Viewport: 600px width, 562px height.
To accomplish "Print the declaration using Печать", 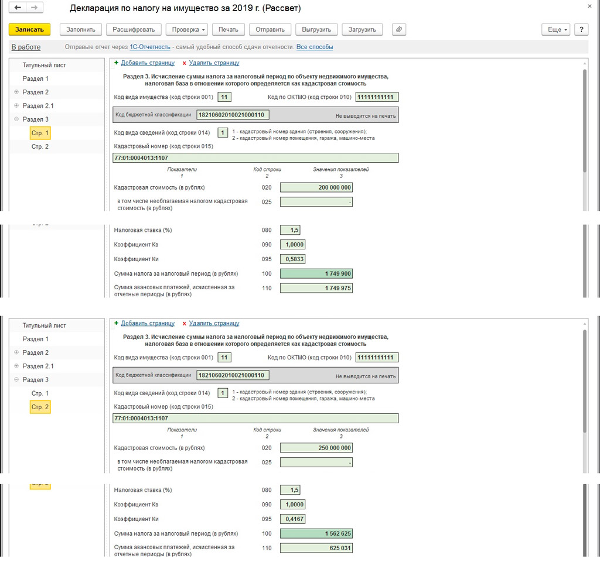I will click(229, 29).
